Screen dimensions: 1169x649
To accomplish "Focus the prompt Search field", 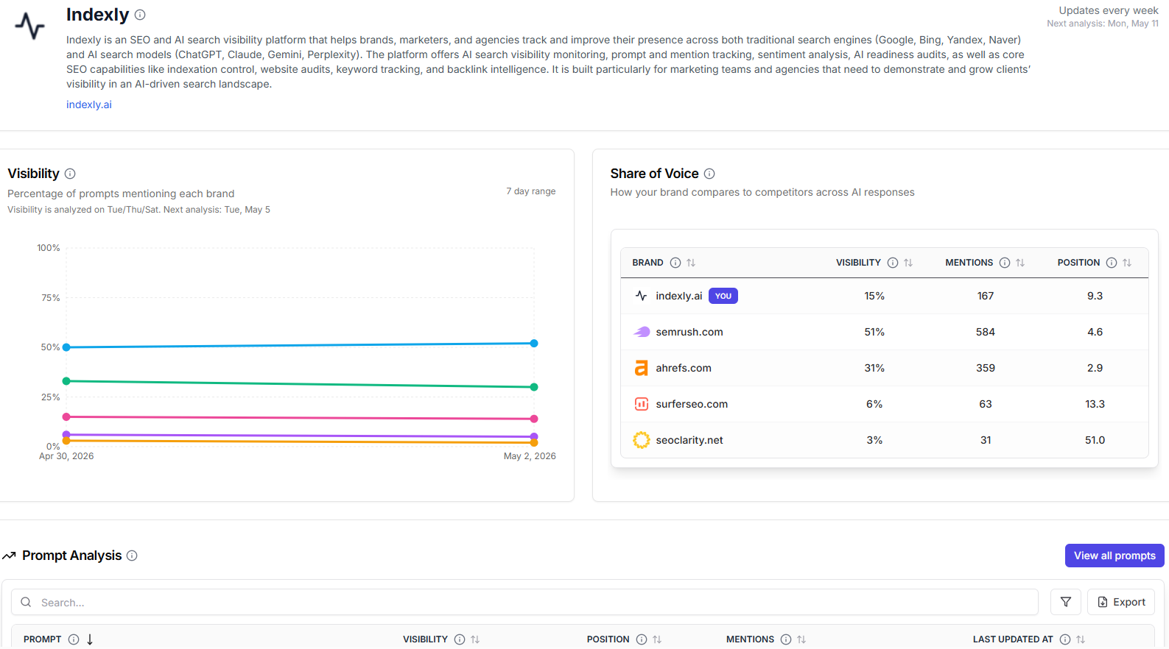I will pos(524,602).
